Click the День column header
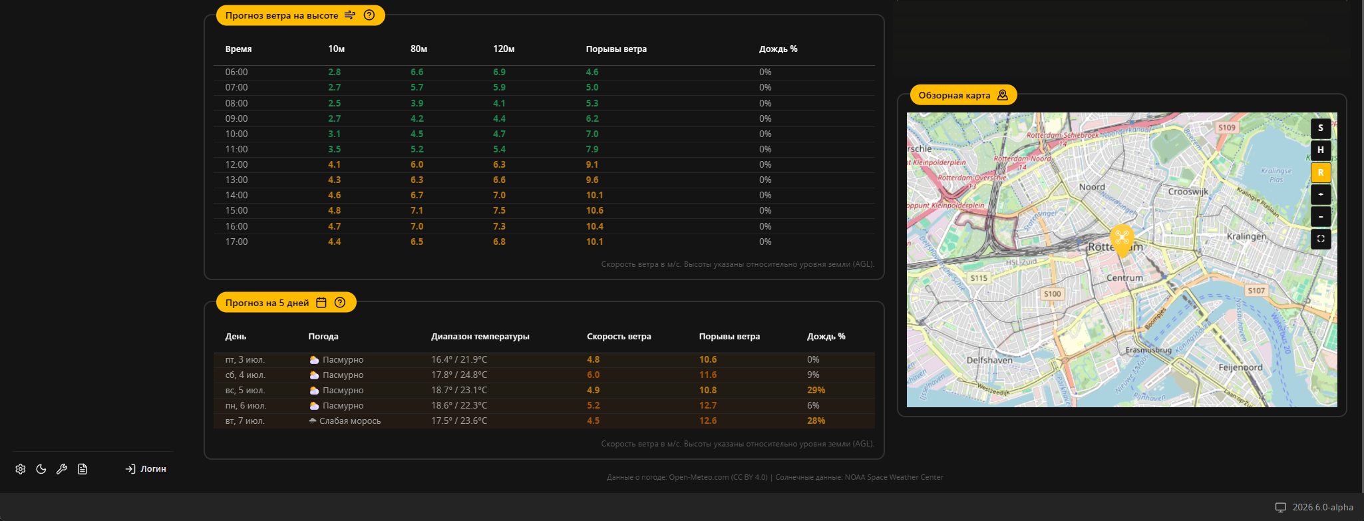 236,337
